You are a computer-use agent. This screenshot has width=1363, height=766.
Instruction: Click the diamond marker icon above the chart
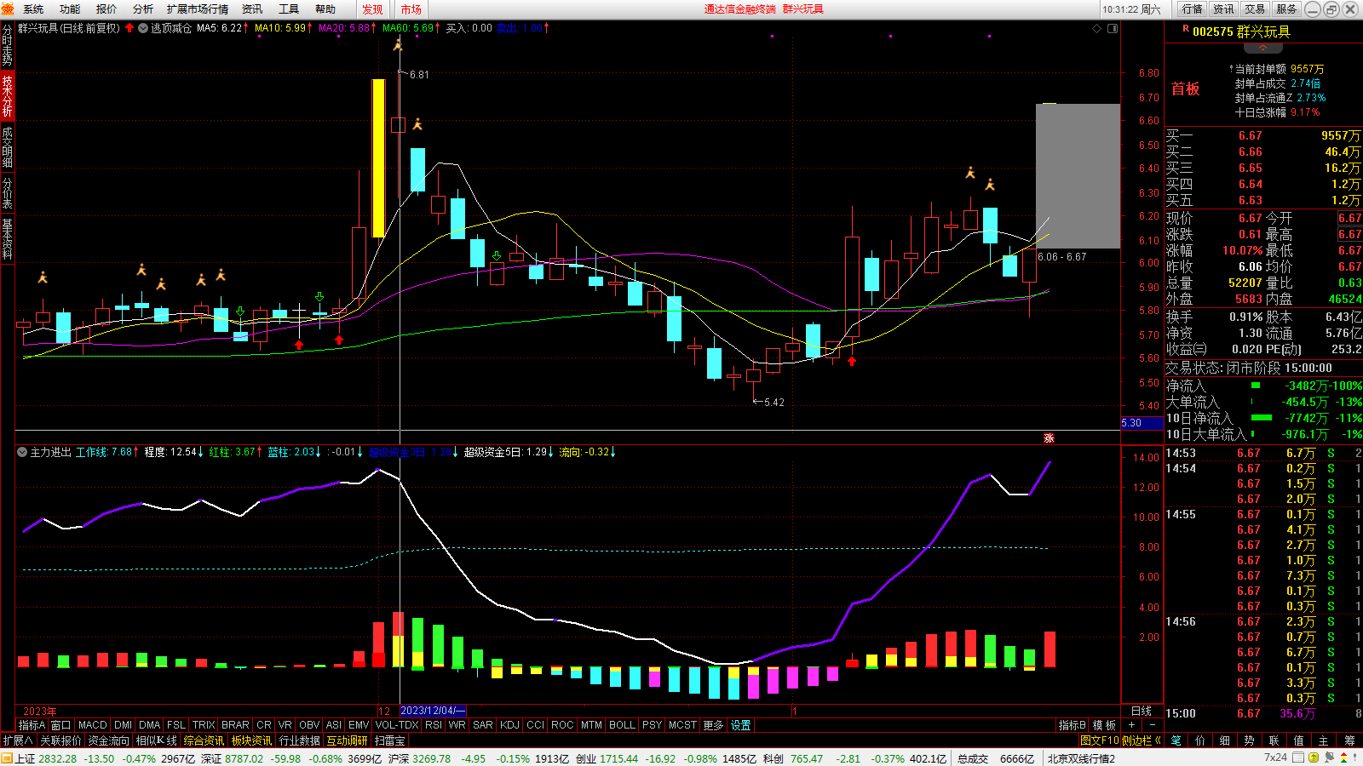[x=1097, y=28]
